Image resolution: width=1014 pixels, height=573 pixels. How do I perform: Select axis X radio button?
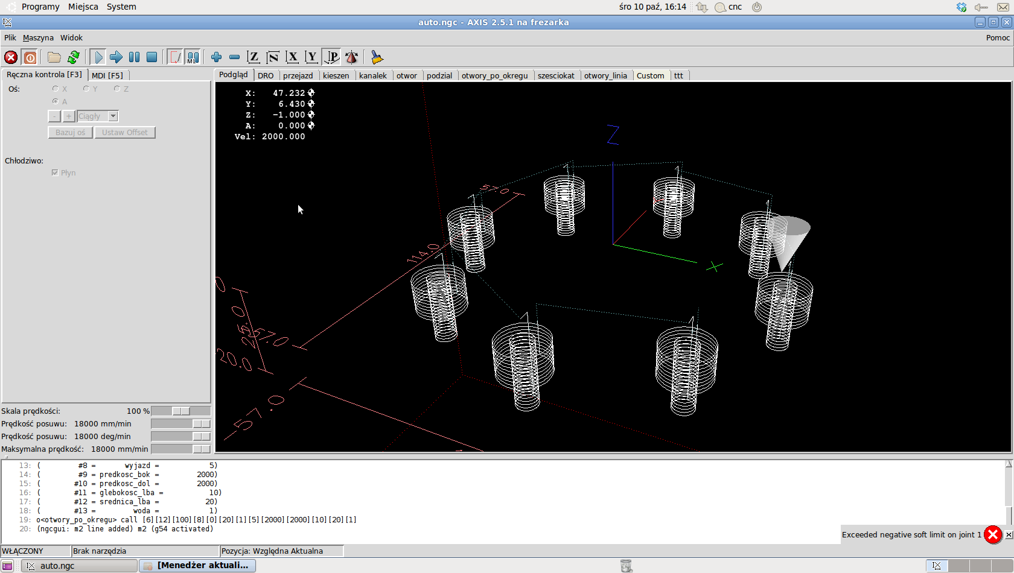[56, 89]
